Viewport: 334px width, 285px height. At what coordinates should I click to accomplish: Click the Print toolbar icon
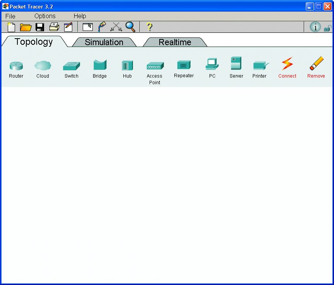54,27
